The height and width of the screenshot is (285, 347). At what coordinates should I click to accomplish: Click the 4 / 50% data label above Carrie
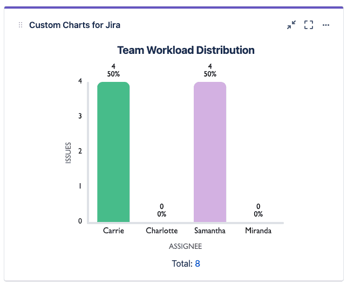coord(113,71)
